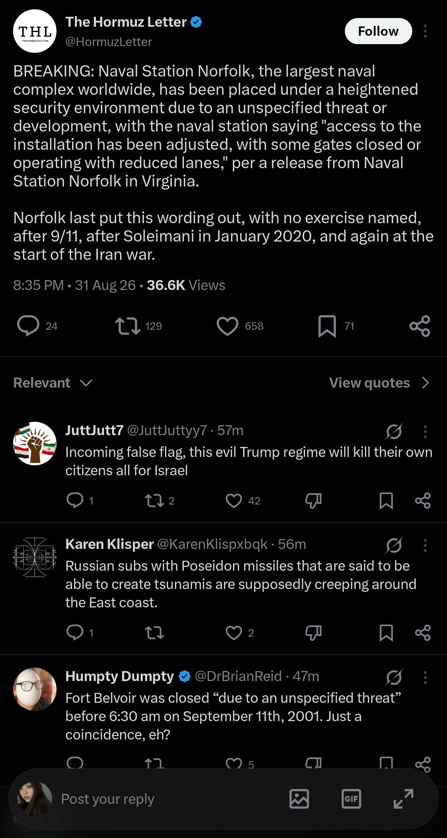447x838 pixels.
Task: Like Karen Klisper's reply
Action: click(x=234, y=633)
